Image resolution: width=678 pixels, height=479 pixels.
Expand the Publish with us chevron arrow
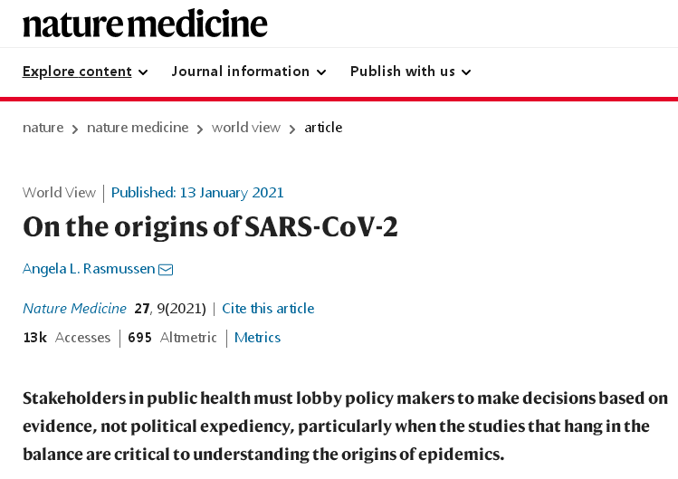tap(466, 72)
